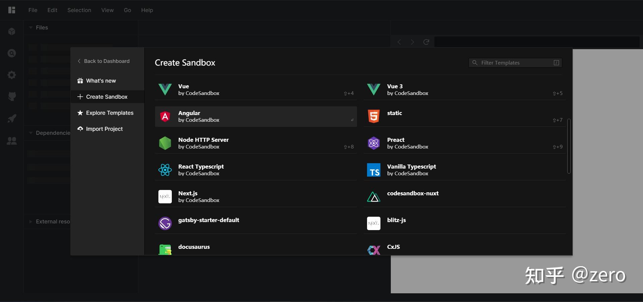Screen dimensions: 643x302
Task: Expand the External resources section
Action: [31, 221]
